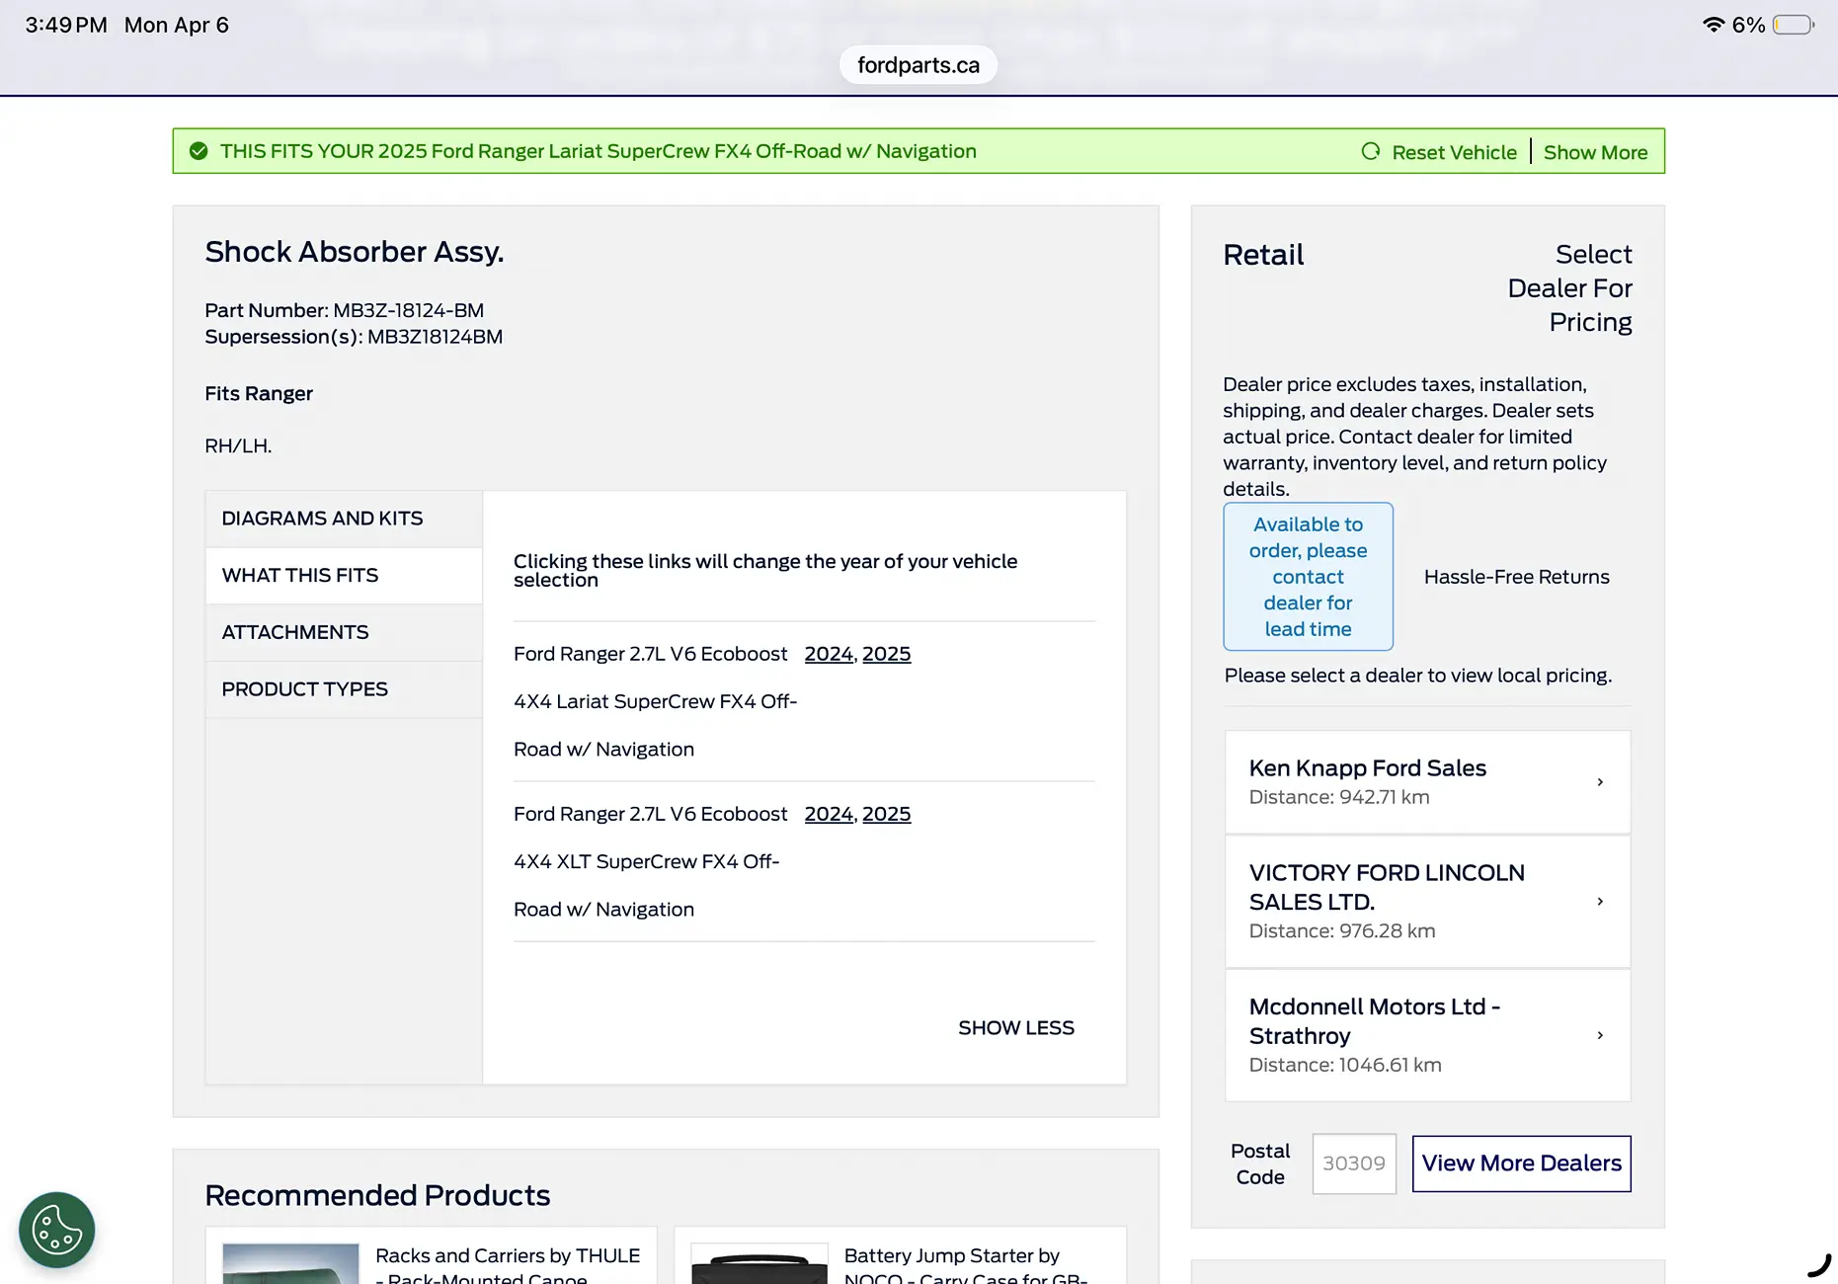Collapse the fitment list with Show Less

(x=1016, y=1027)
